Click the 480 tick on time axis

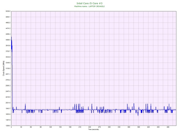[168, 127]
